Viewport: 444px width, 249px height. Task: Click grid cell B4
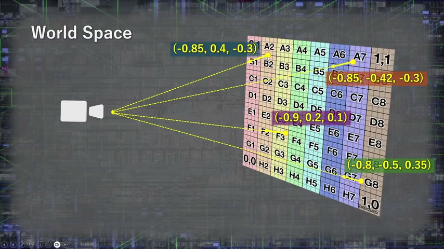click(x=301, y=68)
